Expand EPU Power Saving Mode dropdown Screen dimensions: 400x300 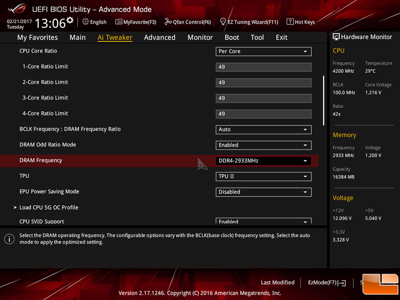[264, 192]
